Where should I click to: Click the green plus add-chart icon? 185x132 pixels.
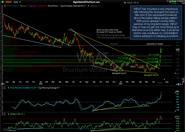[x=3, y=2]
